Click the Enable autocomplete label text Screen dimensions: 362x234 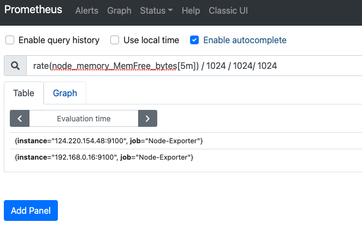(x=245, y=40)
